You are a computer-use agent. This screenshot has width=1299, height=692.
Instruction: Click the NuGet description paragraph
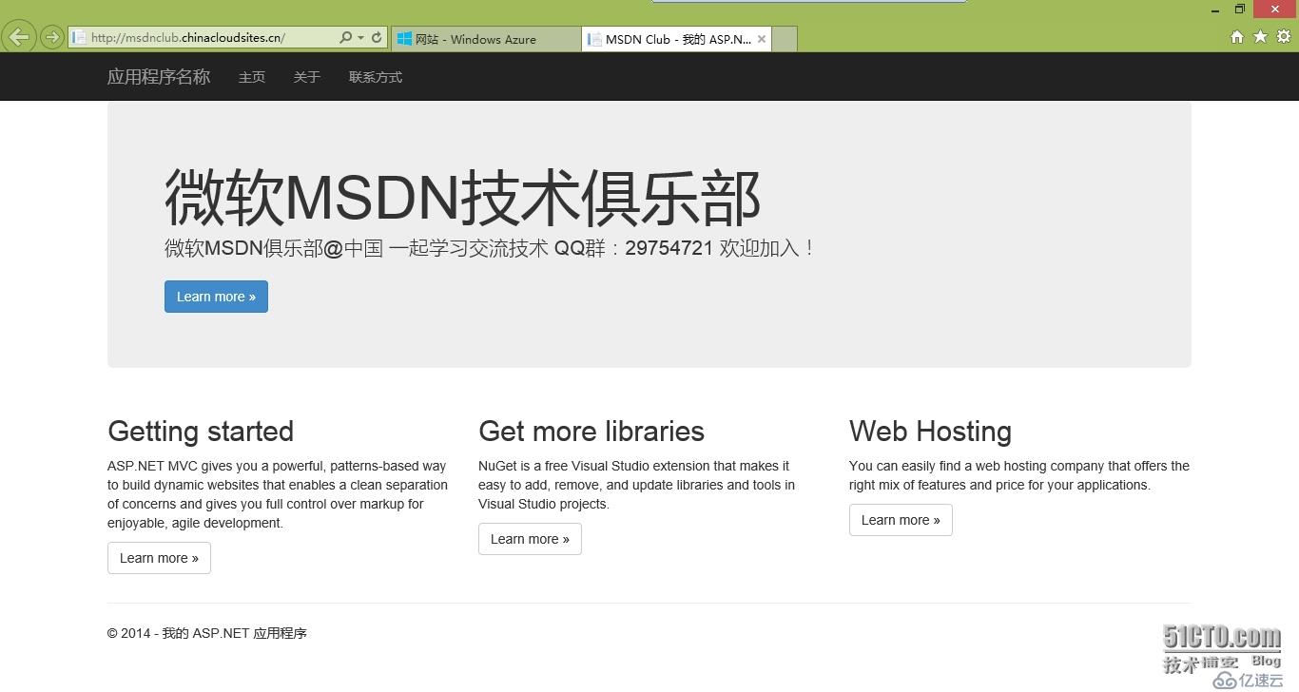[637, 485]
